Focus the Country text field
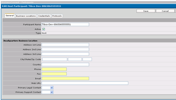 click(65, 65)
